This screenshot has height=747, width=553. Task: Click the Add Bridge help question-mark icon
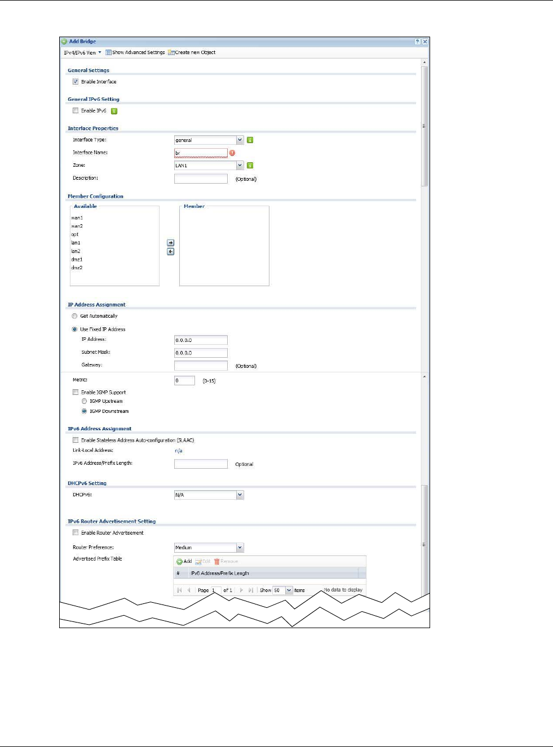pos(418,42)
